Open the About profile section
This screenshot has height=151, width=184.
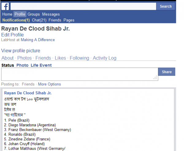[x=7, y=58]
